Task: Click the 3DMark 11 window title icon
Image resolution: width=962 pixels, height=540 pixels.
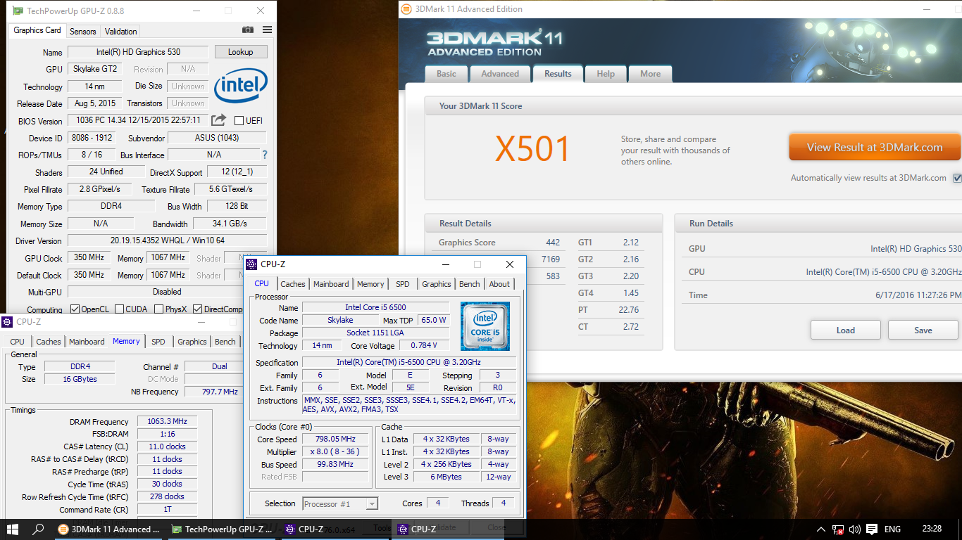Action: click(x=406, y=9)
